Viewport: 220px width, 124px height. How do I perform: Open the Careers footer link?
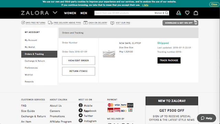[x=55, y=111]
